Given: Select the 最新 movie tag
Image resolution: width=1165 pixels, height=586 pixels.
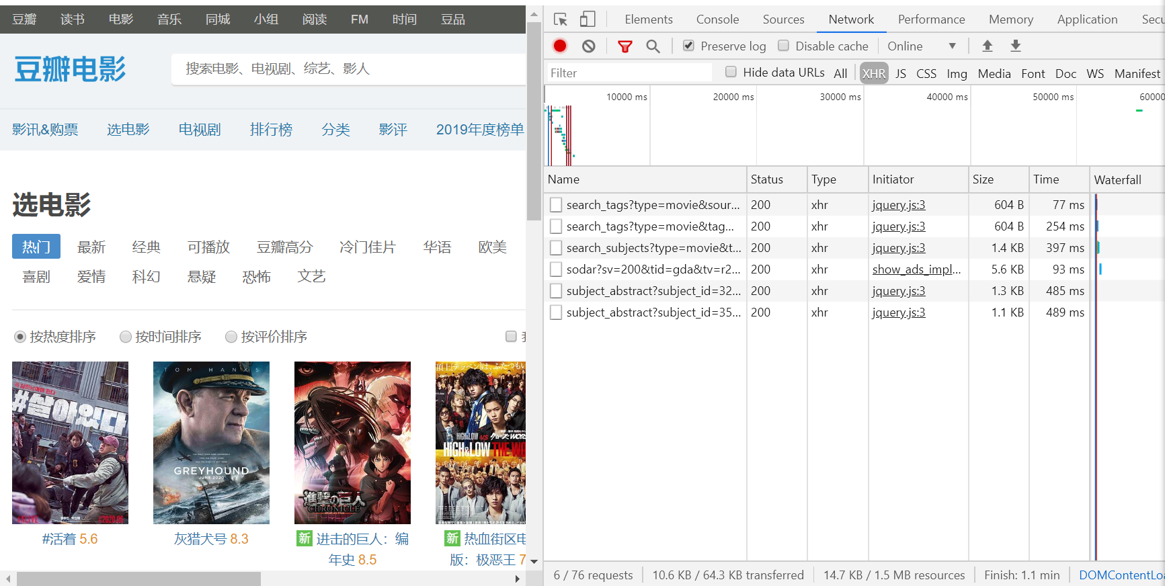Looking at the screenshot, I should pos(91,247).
